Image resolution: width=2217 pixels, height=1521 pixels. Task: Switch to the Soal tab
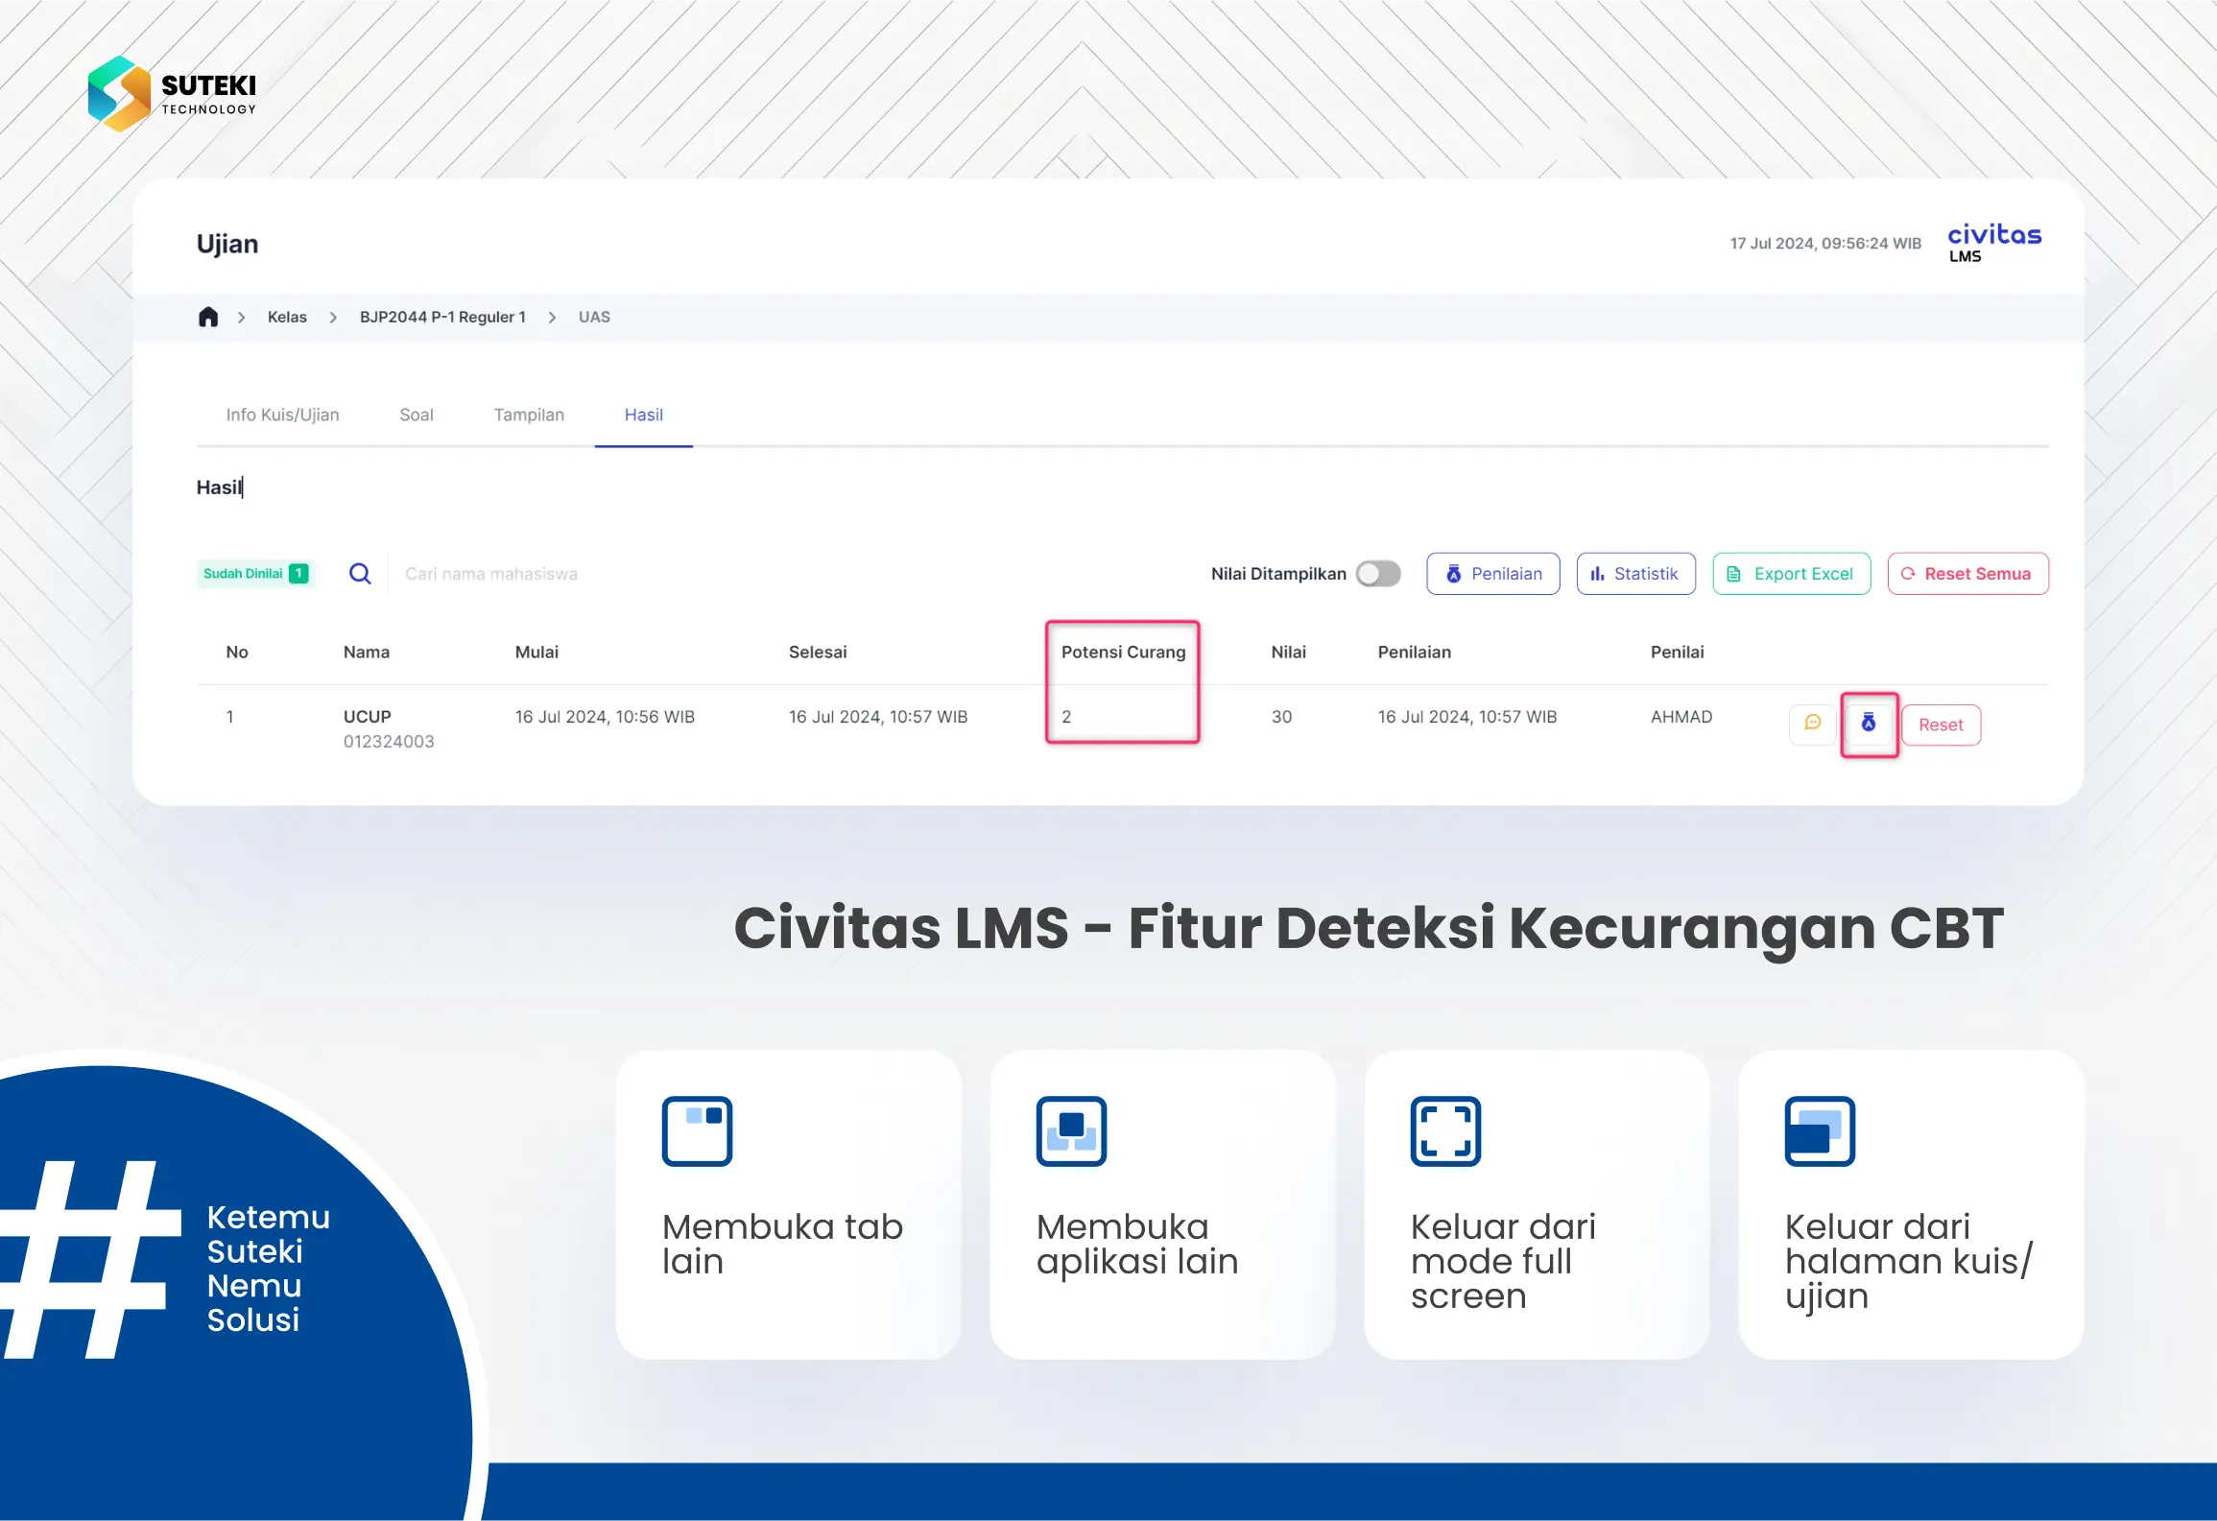(x=417, y=415)
